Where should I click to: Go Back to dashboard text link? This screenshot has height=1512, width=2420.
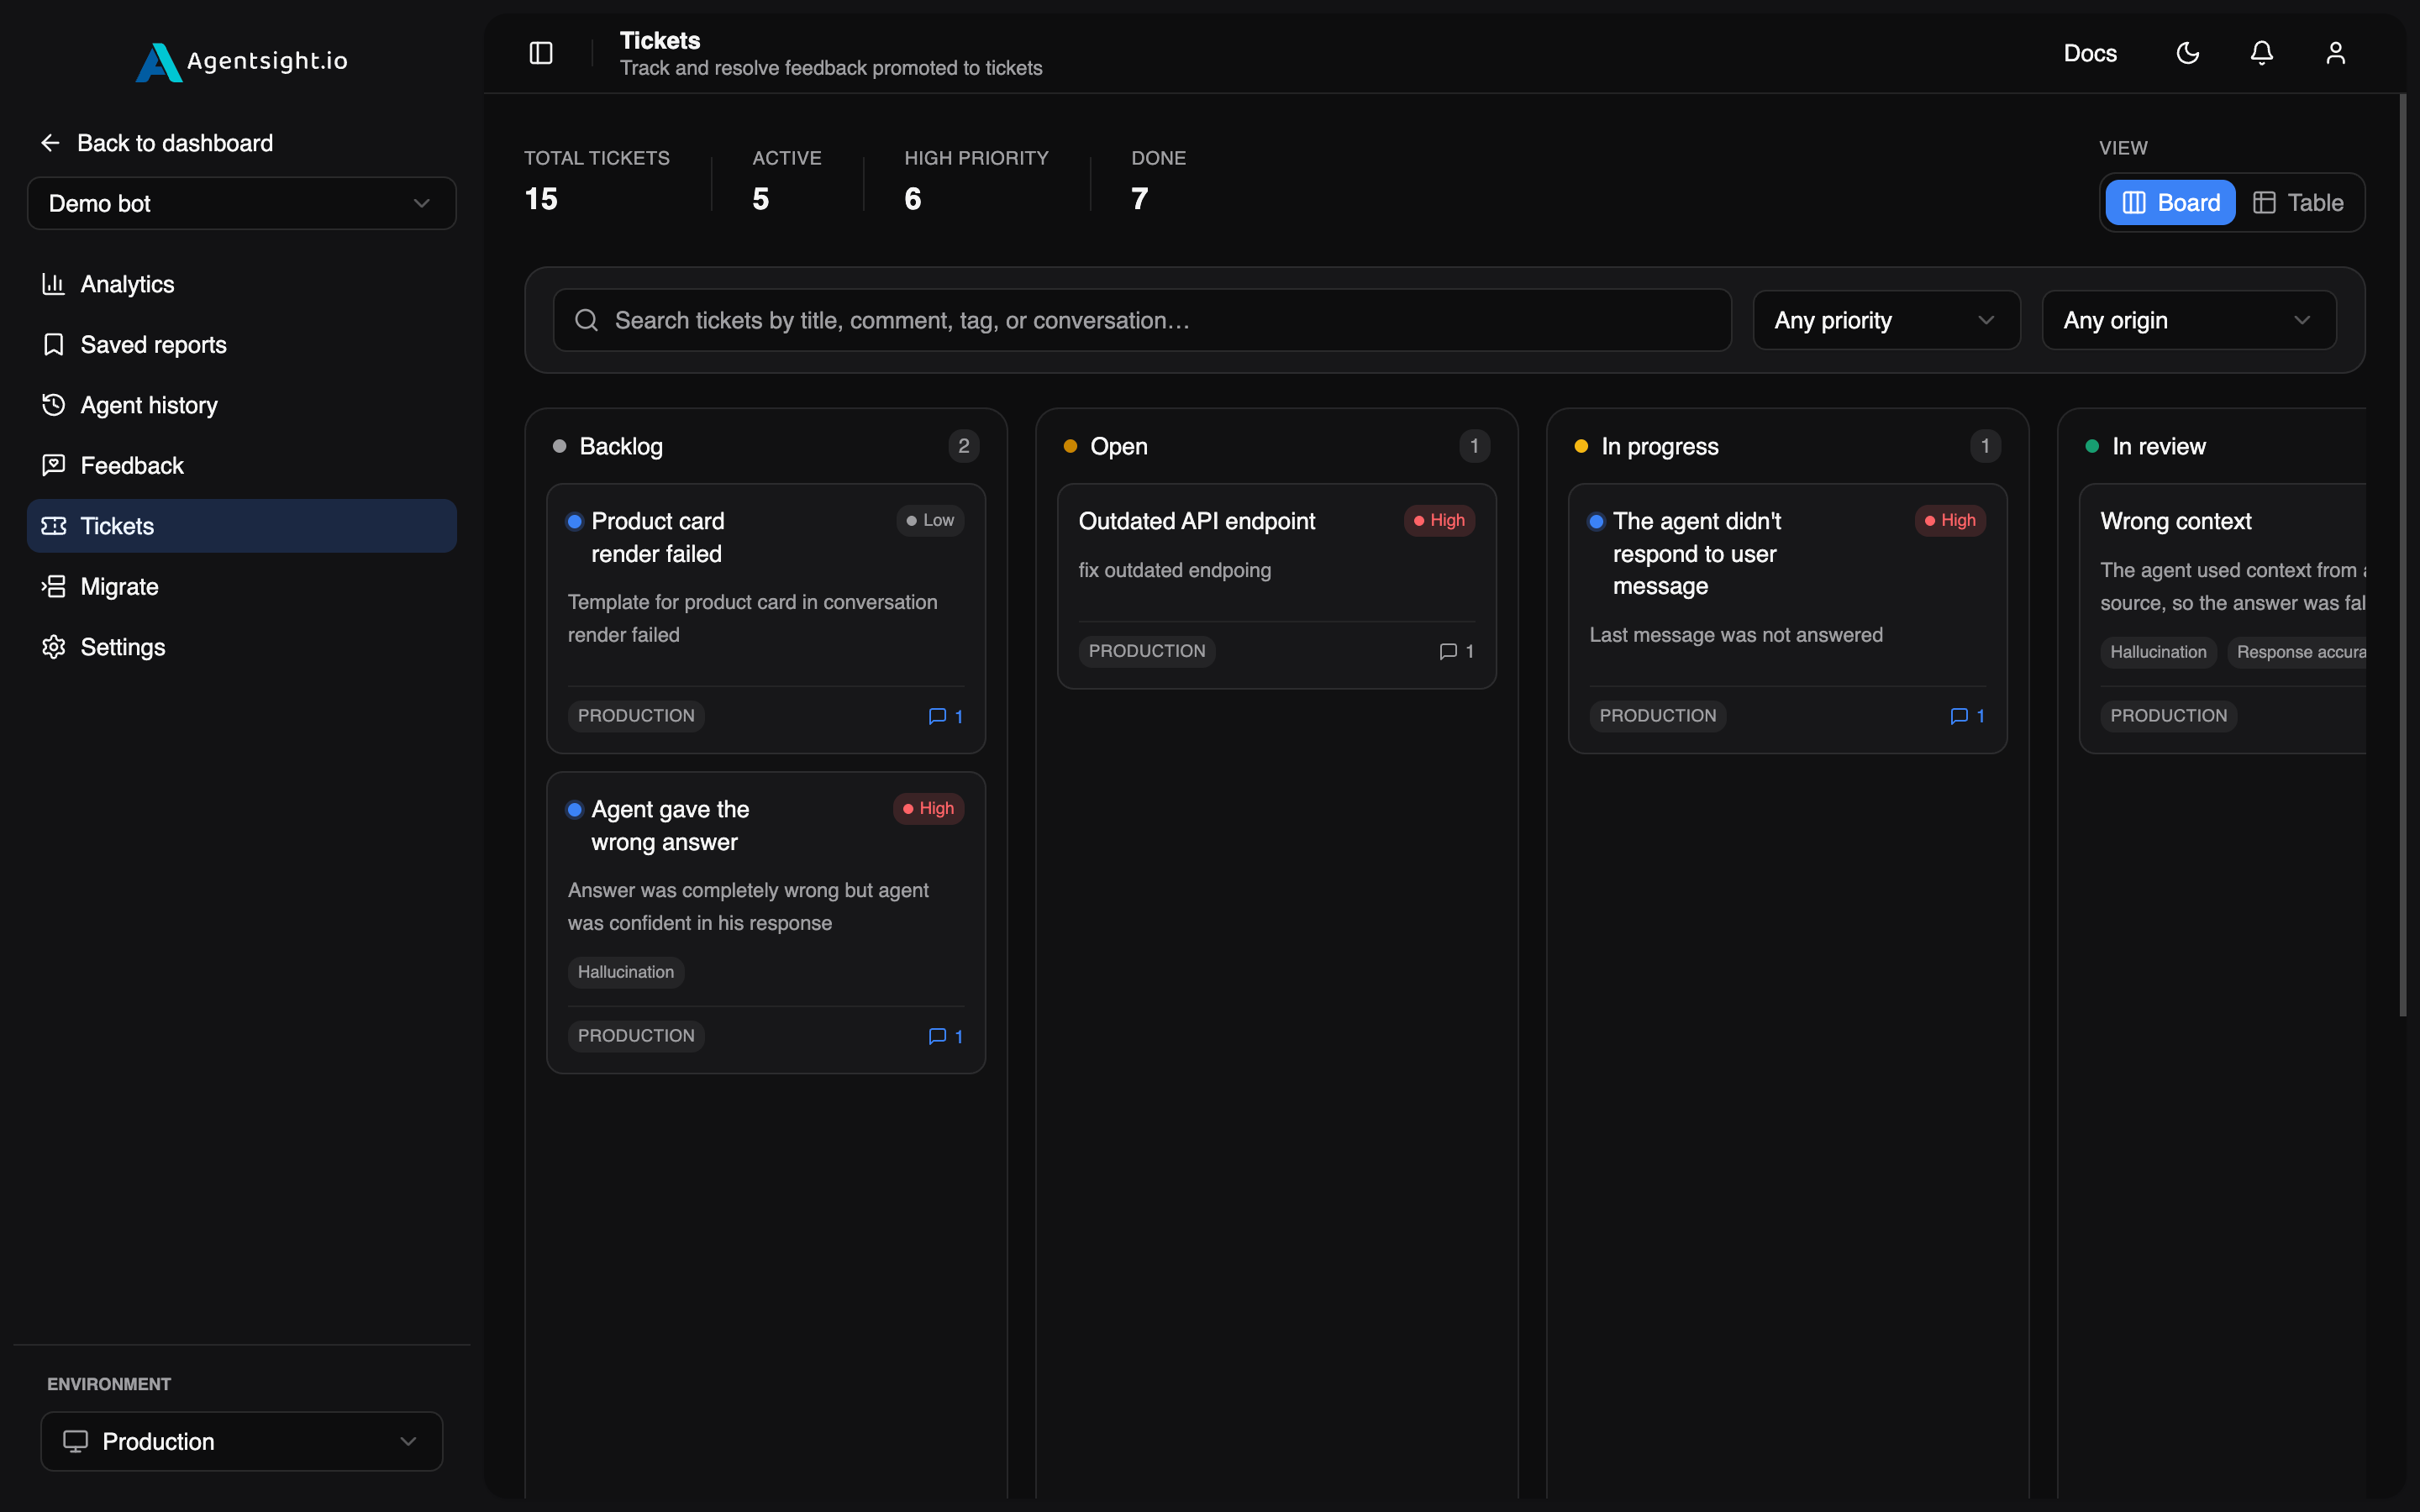(174, 143)
